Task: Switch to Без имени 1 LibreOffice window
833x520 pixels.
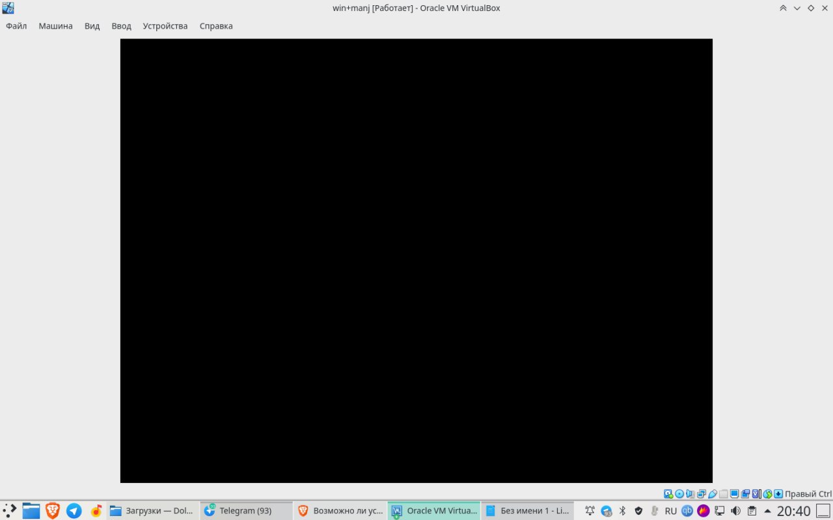Action: tap(528, 511)
